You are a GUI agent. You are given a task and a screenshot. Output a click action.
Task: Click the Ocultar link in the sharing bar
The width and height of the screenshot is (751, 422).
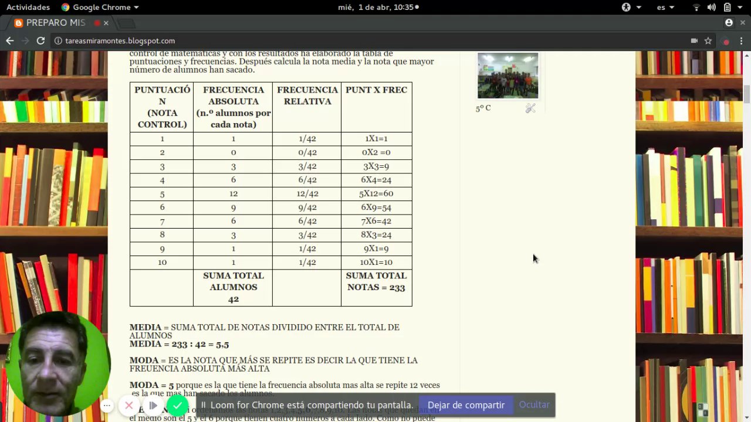[534, 405]
